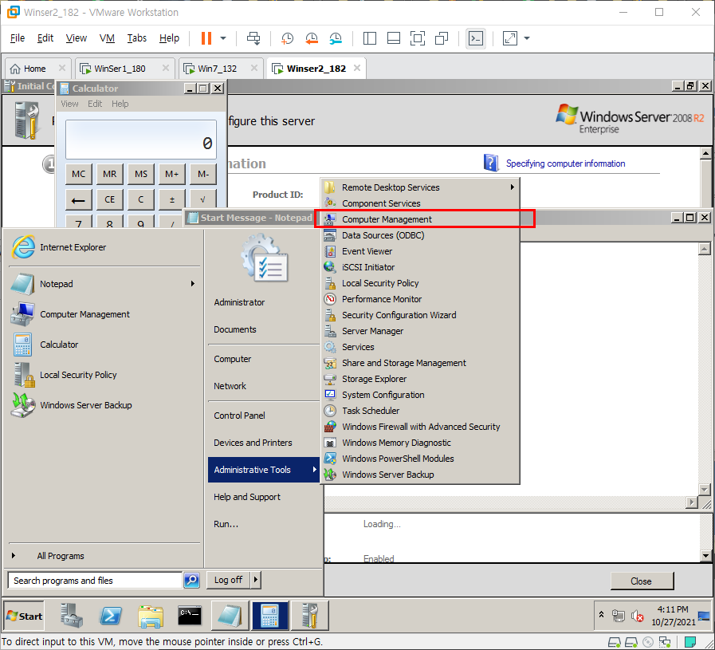Click the Calculator MS button
The width and height of the screenshot is (715, 650).
141,174
